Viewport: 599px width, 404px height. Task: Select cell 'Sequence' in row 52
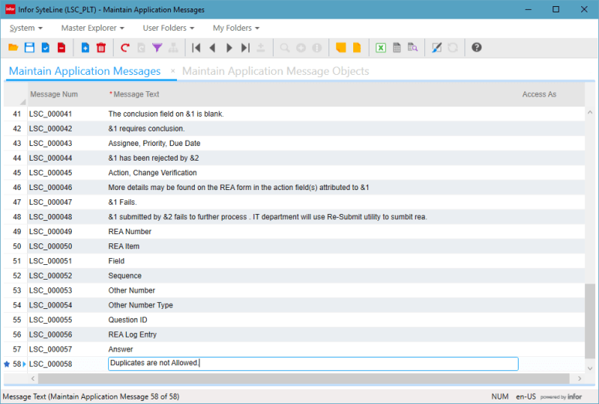click(313, 276)
